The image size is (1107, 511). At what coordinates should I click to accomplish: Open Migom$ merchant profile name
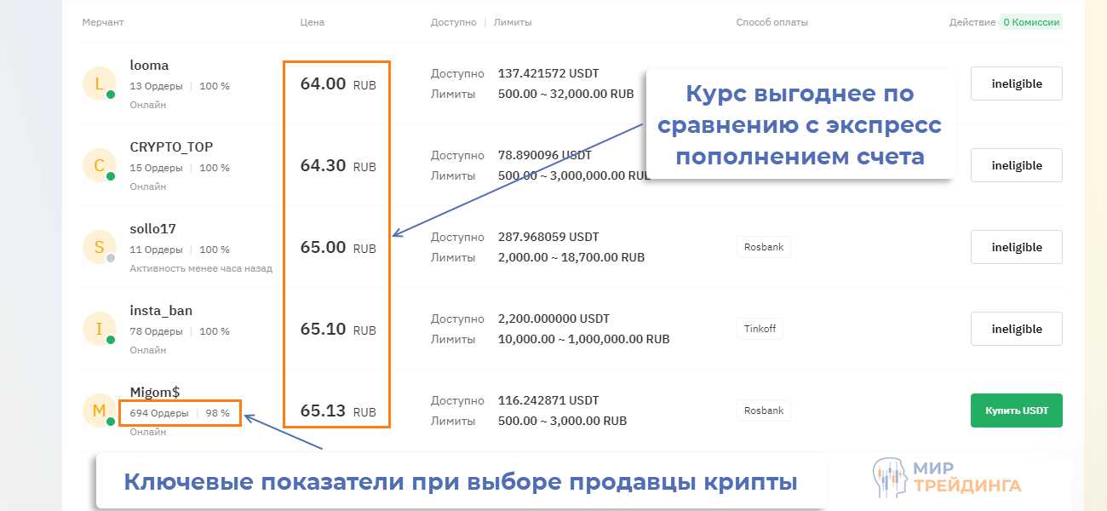[155, 392]
